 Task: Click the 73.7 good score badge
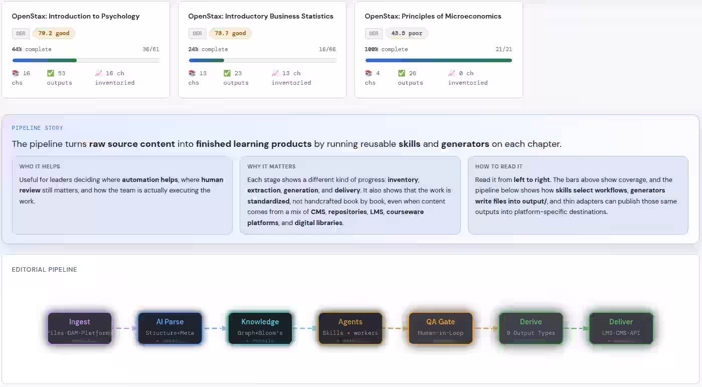tap(231, 34)
